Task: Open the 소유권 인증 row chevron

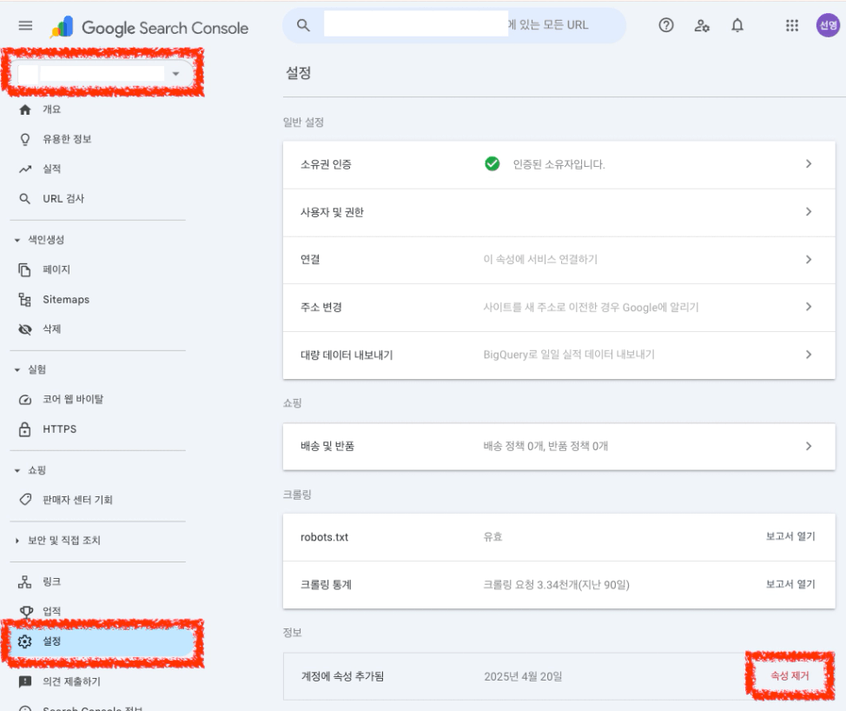Action: click(809, 163)
